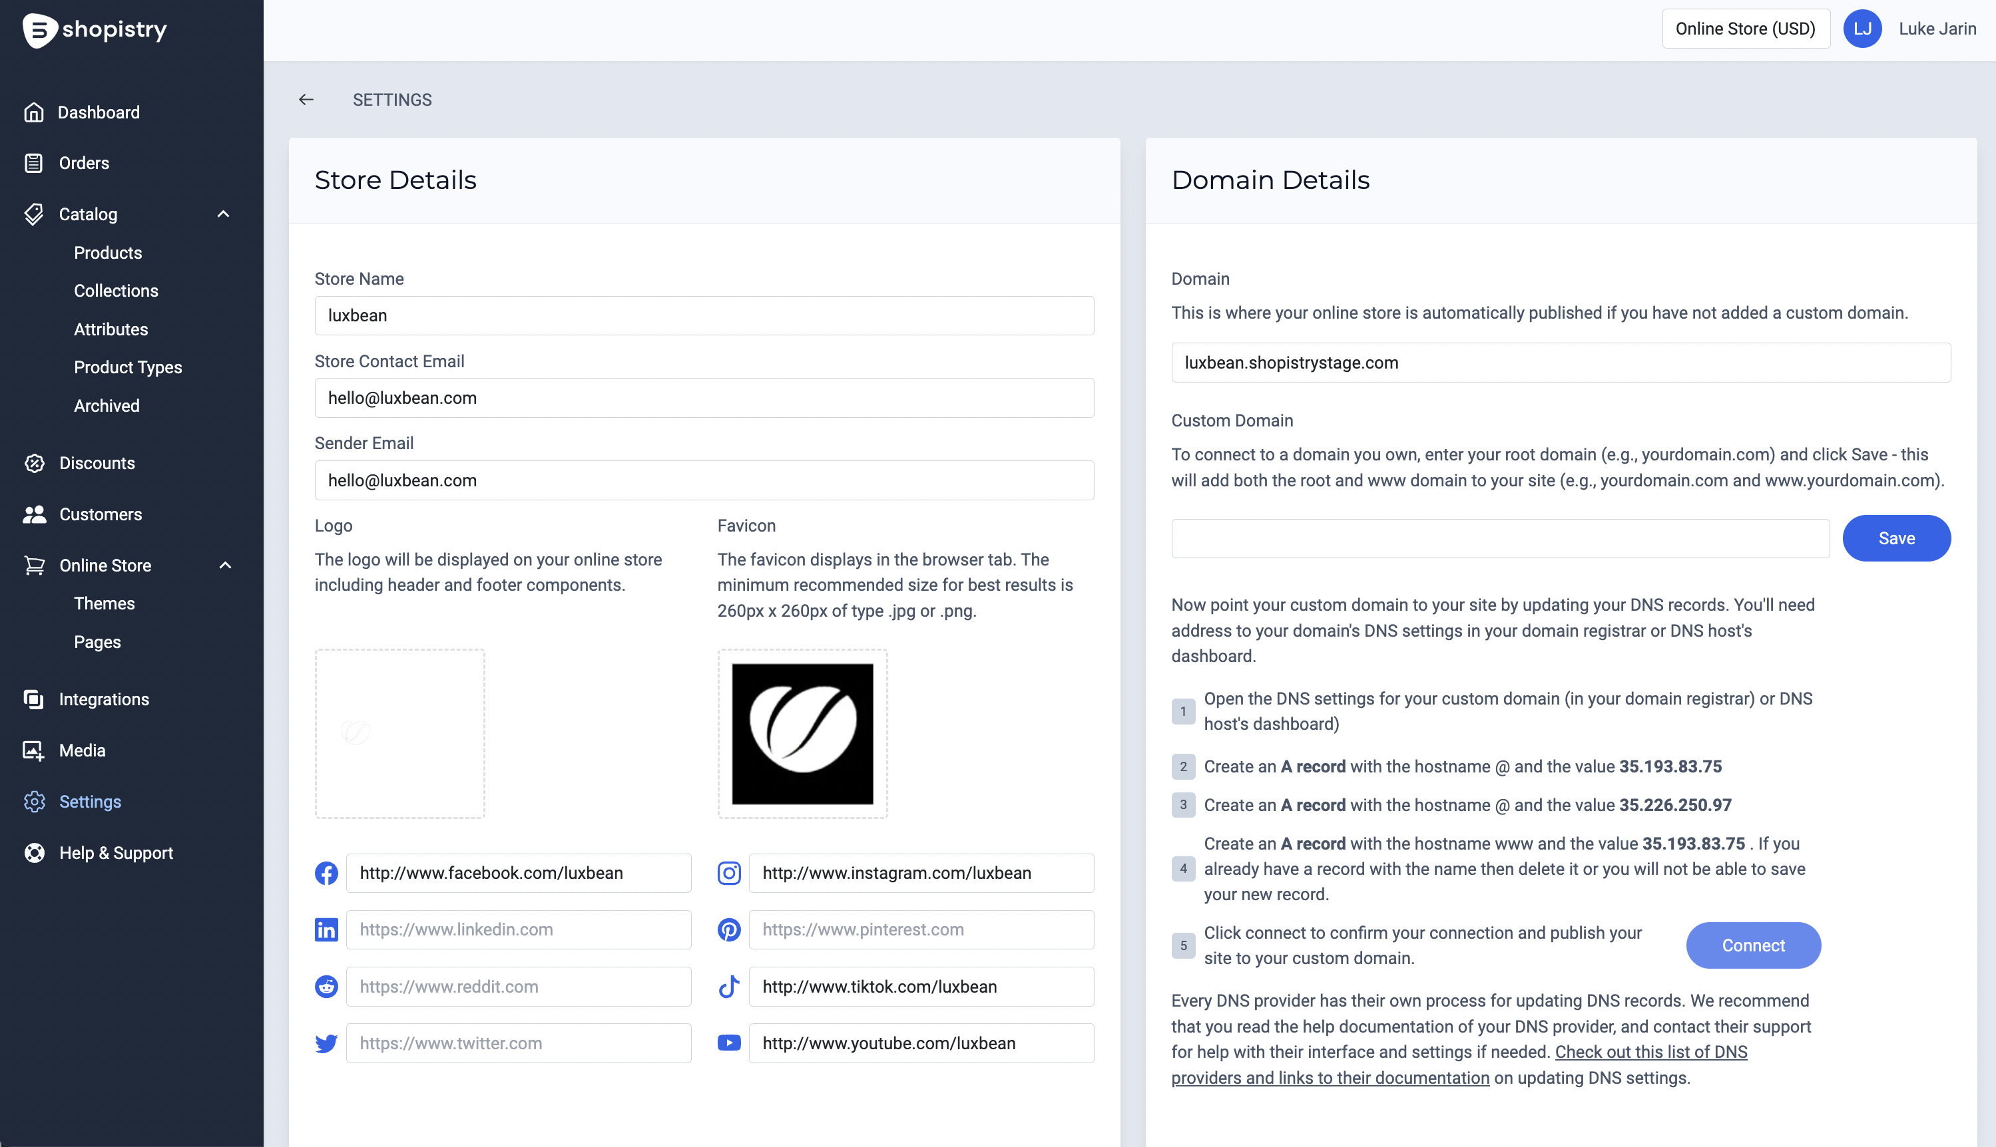Click the Customers people icon
Image resolution: width=1996 pixels, height=1147 pixels.
point(34,514)
